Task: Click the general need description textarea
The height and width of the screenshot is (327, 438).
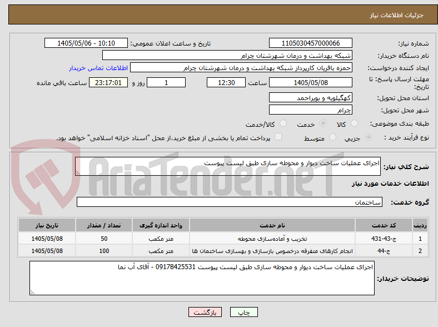Action: pos(228,166)
